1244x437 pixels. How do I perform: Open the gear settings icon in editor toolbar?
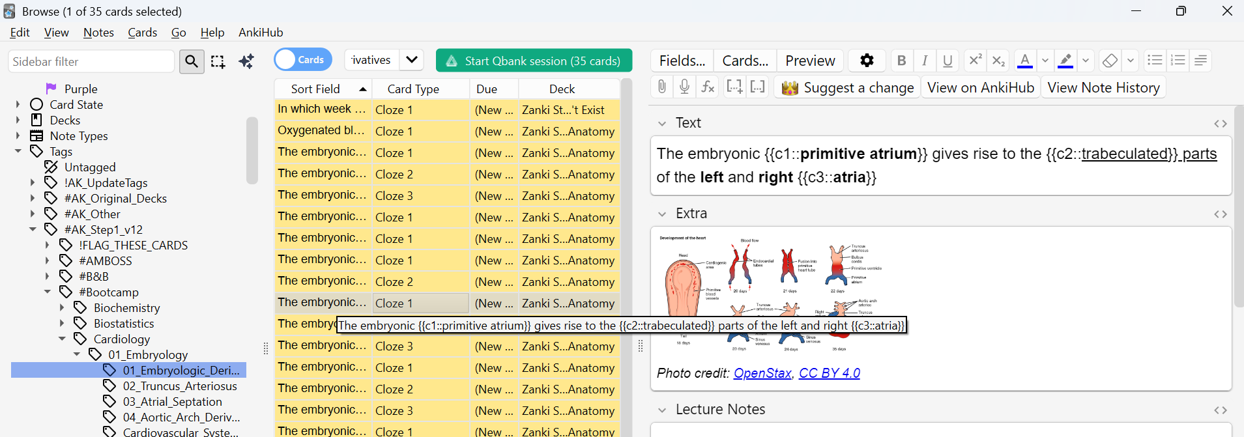[x=867, y=61]
